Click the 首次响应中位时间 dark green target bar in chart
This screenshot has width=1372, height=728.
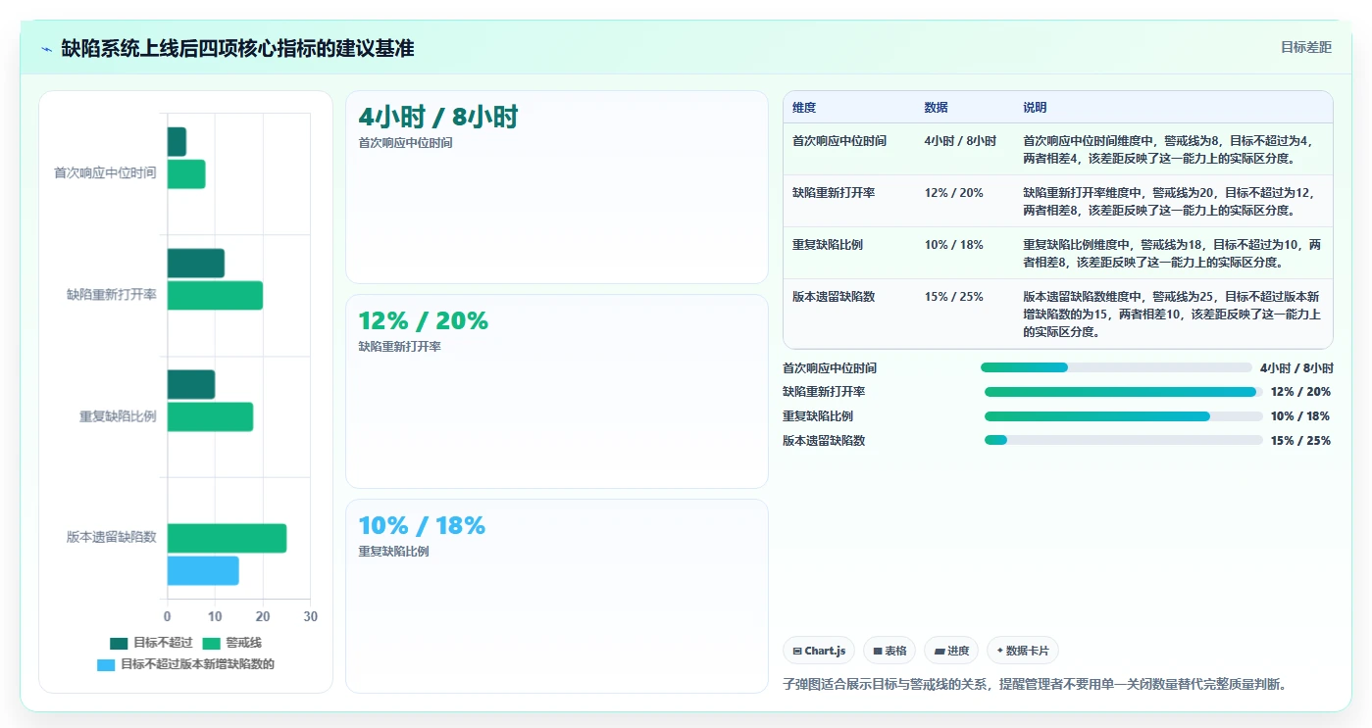click(177, 142)
